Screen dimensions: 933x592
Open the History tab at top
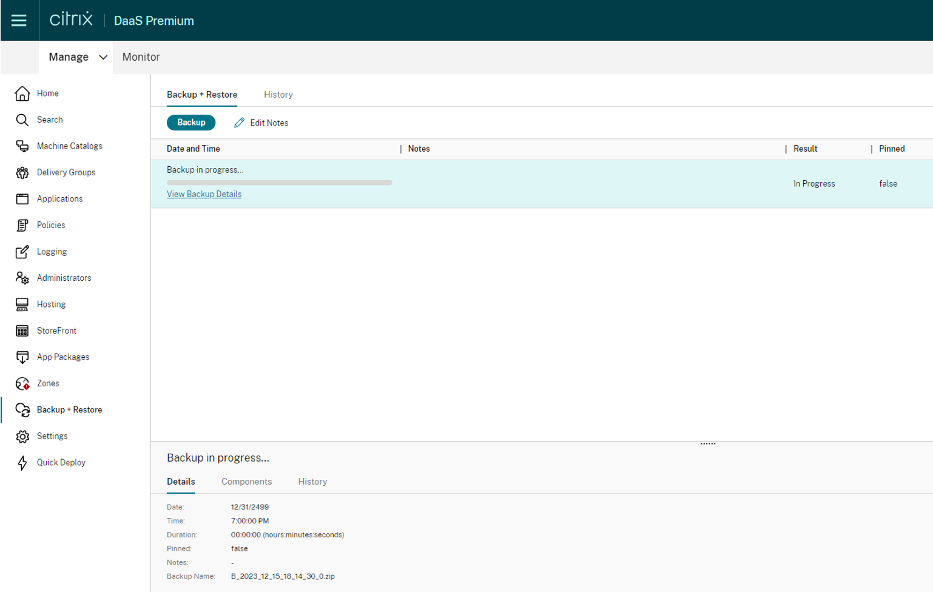point(278,95)
